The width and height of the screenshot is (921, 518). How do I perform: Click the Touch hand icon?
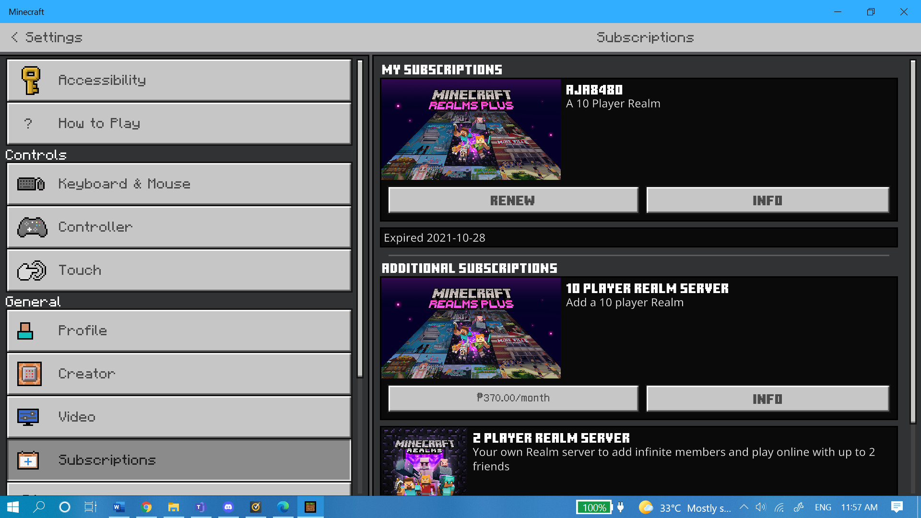[x=32, y=271]
